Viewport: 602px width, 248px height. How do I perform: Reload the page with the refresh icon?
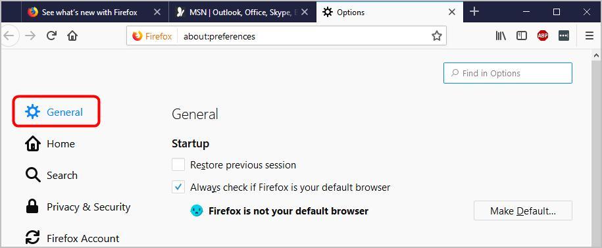pos(51,36)
